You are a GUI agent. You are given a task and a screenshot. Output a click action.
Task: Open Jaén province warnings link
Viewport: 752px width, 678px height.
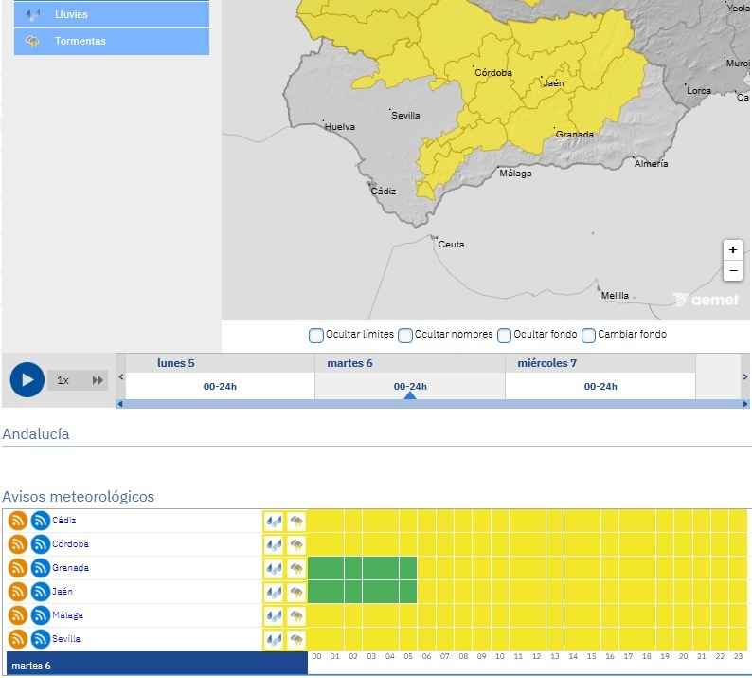pyautogui.click(x=63, y=591)
